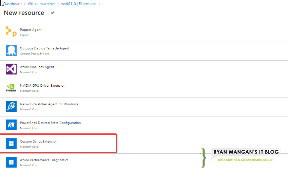Select NVIDIA GPU Driver Extension title

(x=43, y=86)
